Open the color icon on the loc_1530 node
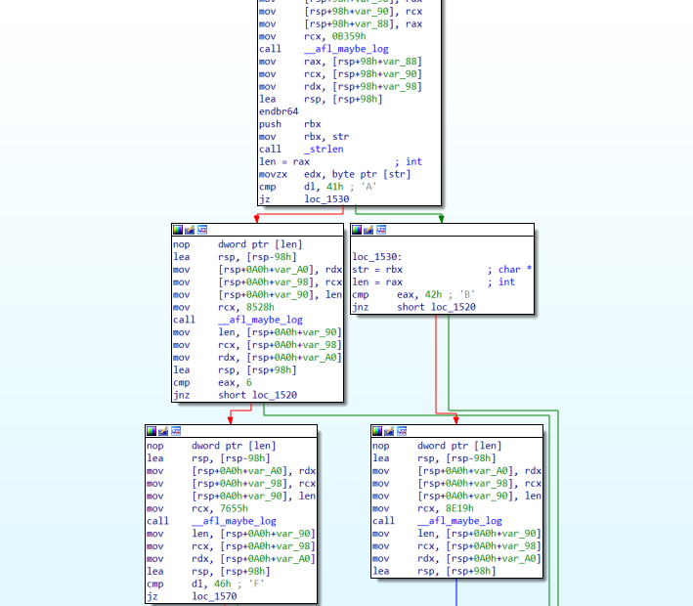 point(358,230)
